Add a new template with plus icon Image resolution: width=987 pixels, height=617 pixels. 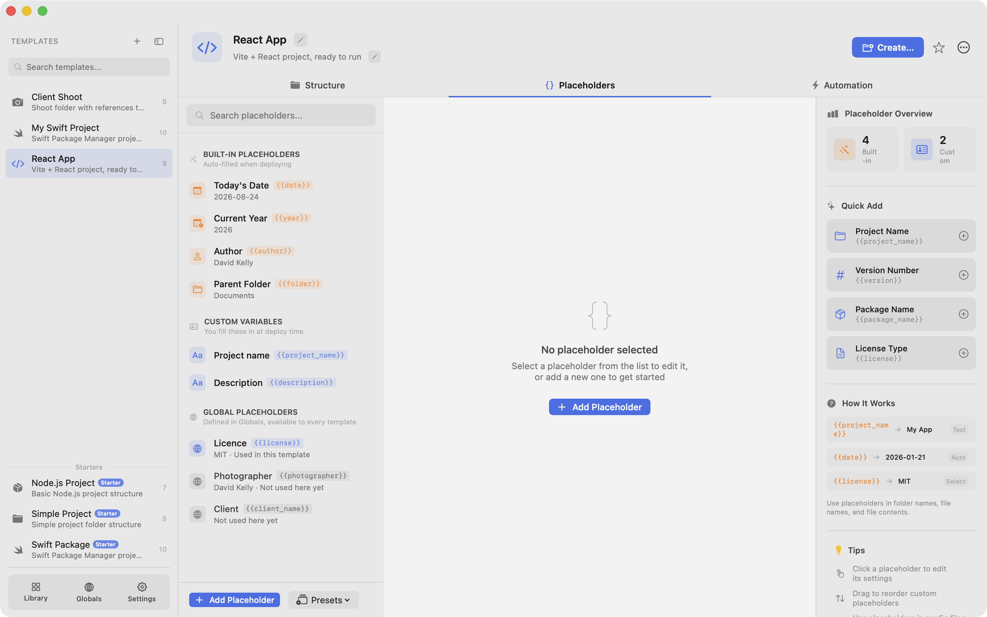tap(137, 41)
